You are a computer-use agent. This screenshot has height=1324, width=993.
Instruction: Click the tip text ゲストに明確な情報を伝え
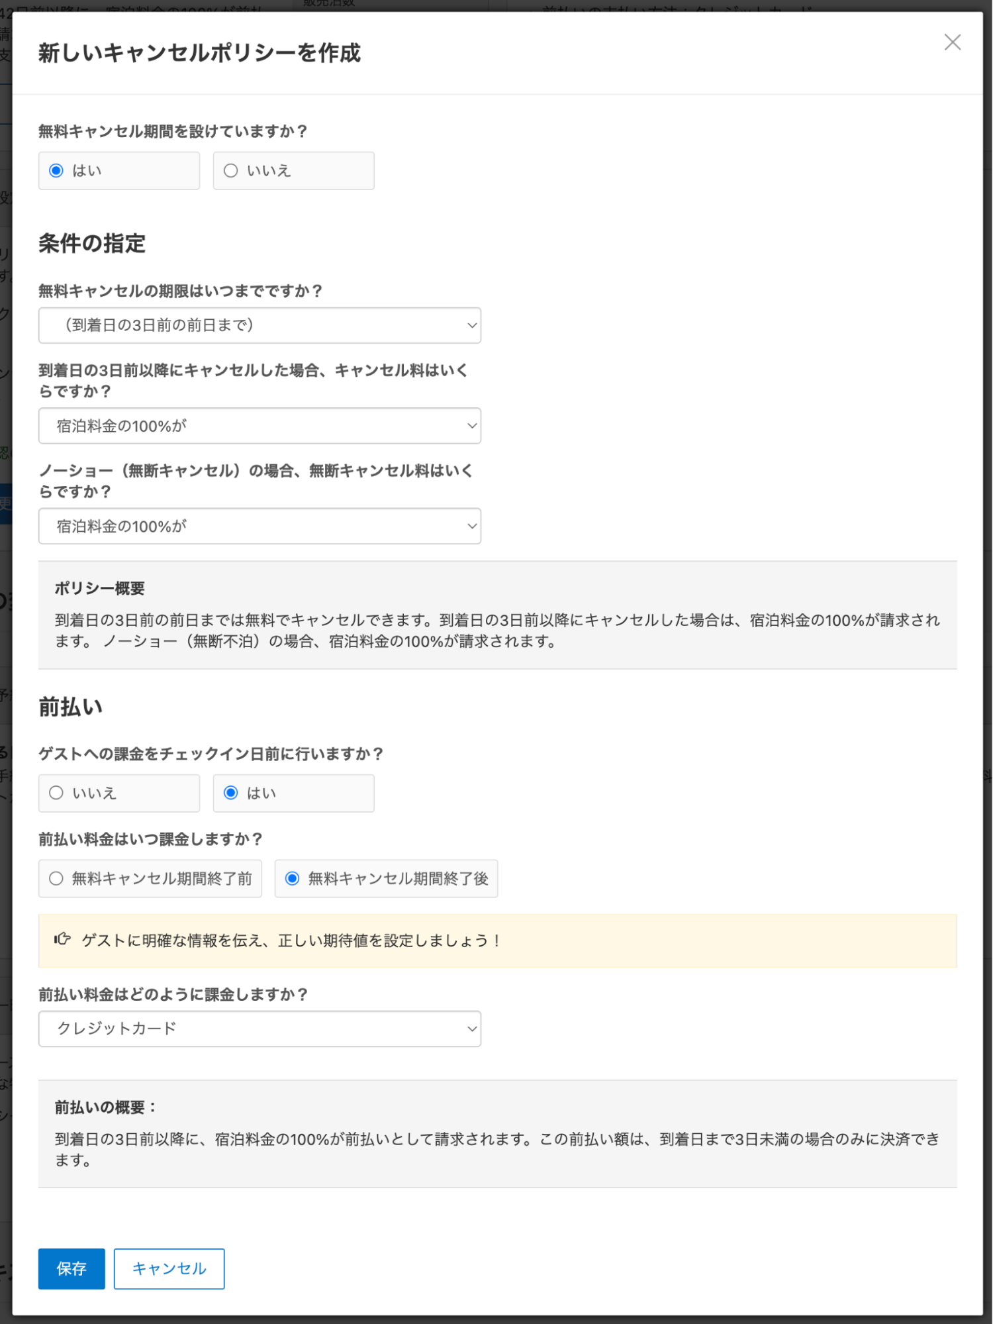pyautogui.click(x=291, y=941)
